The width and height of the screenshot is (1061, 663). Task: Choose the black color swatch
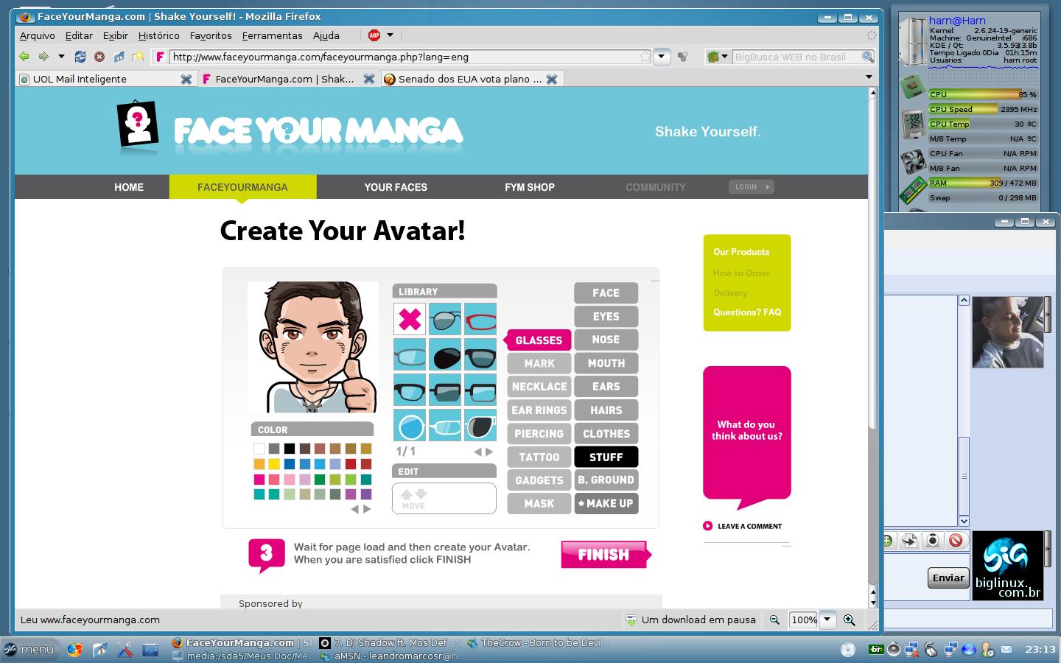coord(290,449)
